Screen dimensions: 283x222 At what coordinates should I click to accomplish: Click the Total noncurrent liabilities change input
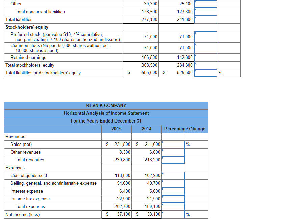(x=206, y=12)
